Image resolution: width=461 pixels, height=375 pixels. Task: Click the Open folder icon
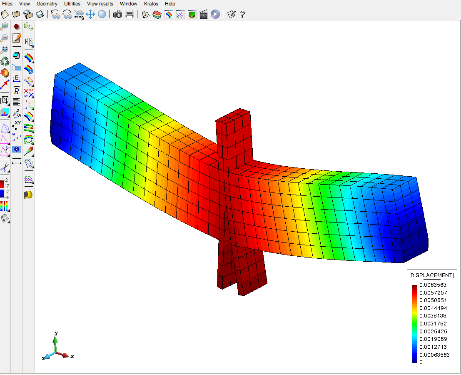coord(16,14)
